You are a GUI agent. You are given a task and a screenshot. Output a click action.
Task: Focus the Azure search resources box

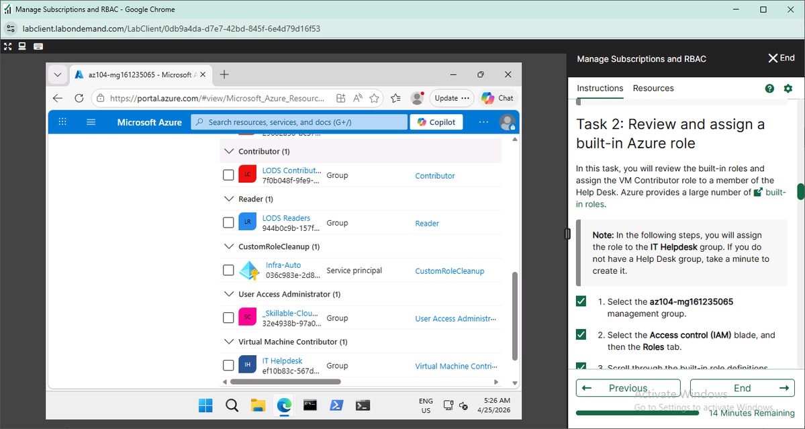(299, 122)
